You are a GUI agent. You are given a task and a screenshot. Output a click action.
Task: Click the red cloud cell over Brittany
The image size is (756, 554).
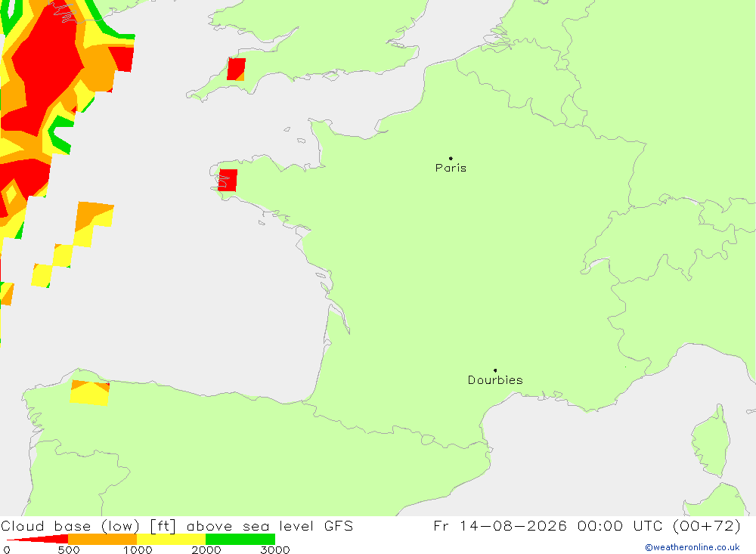pyautogui.click(x=228, y=181)
